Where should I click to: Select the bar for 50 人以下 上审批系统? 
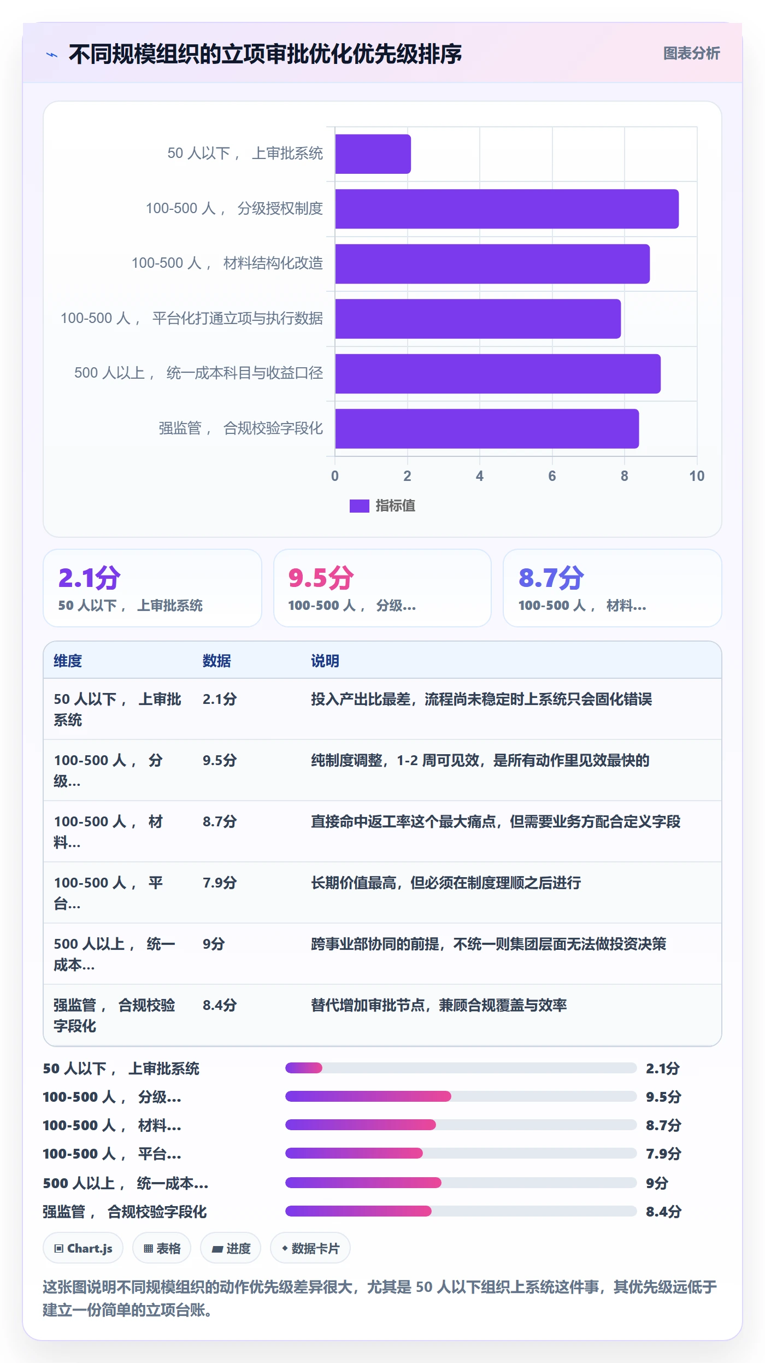373,154
